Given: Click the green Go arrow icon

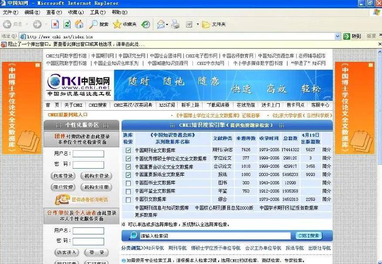Looking at the screenshot, I should coord(346,36).
